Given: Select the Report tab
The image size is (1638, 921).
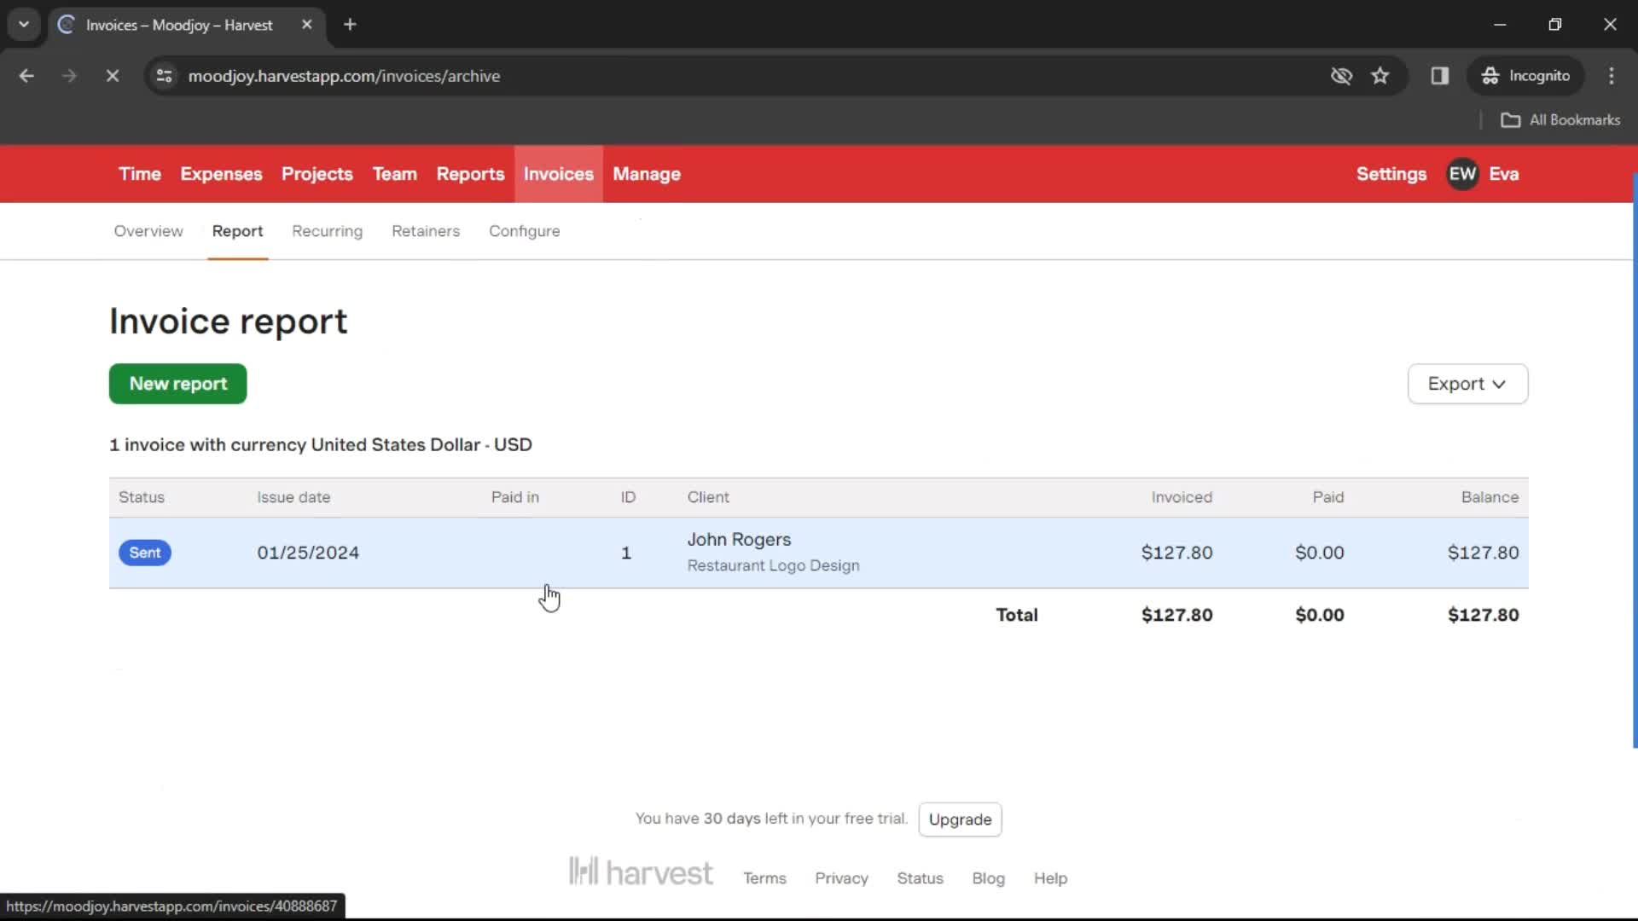Looking at the screenshot, I should 237,231.
